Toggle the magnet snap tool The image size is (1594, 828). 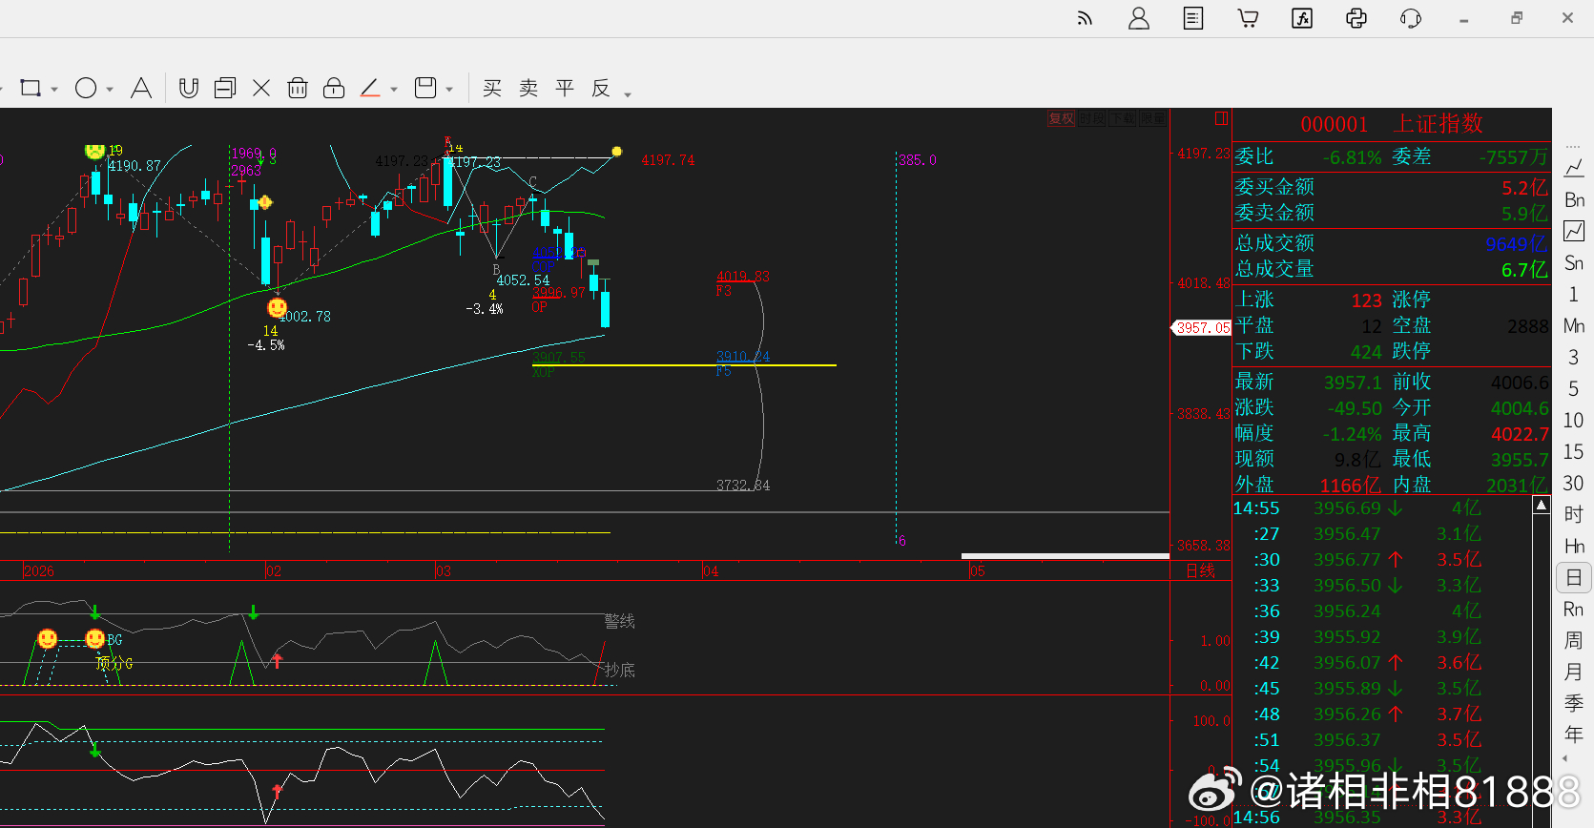click(x=189, y=88)
